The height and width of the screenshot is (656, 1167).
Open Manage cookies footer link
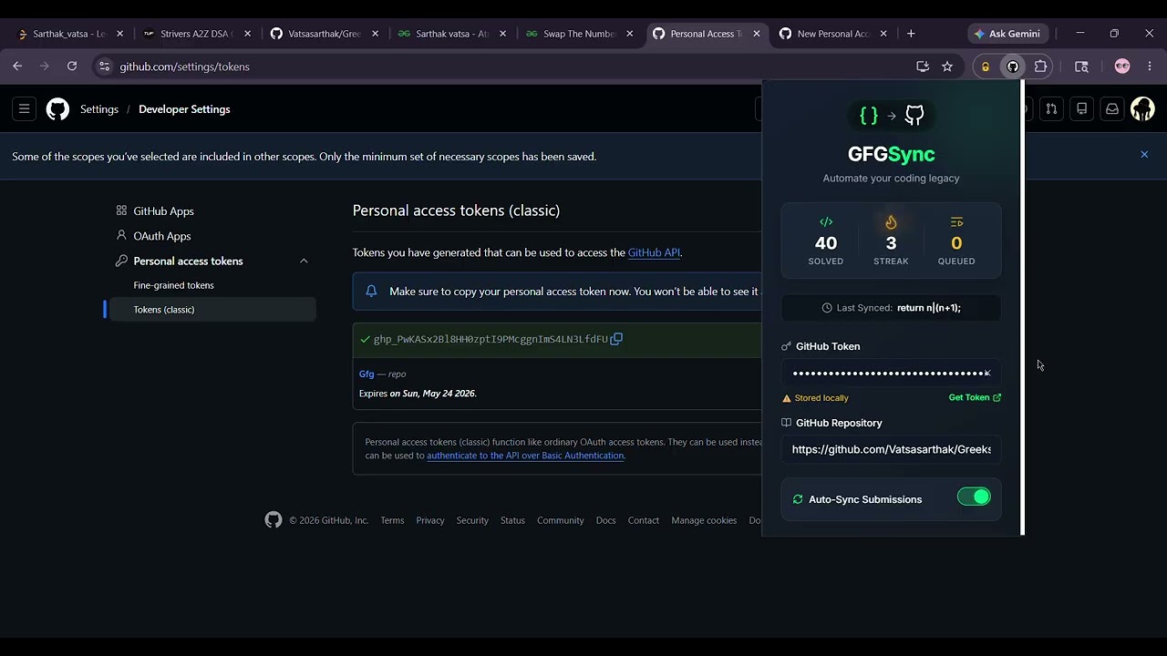click(704, 520)
